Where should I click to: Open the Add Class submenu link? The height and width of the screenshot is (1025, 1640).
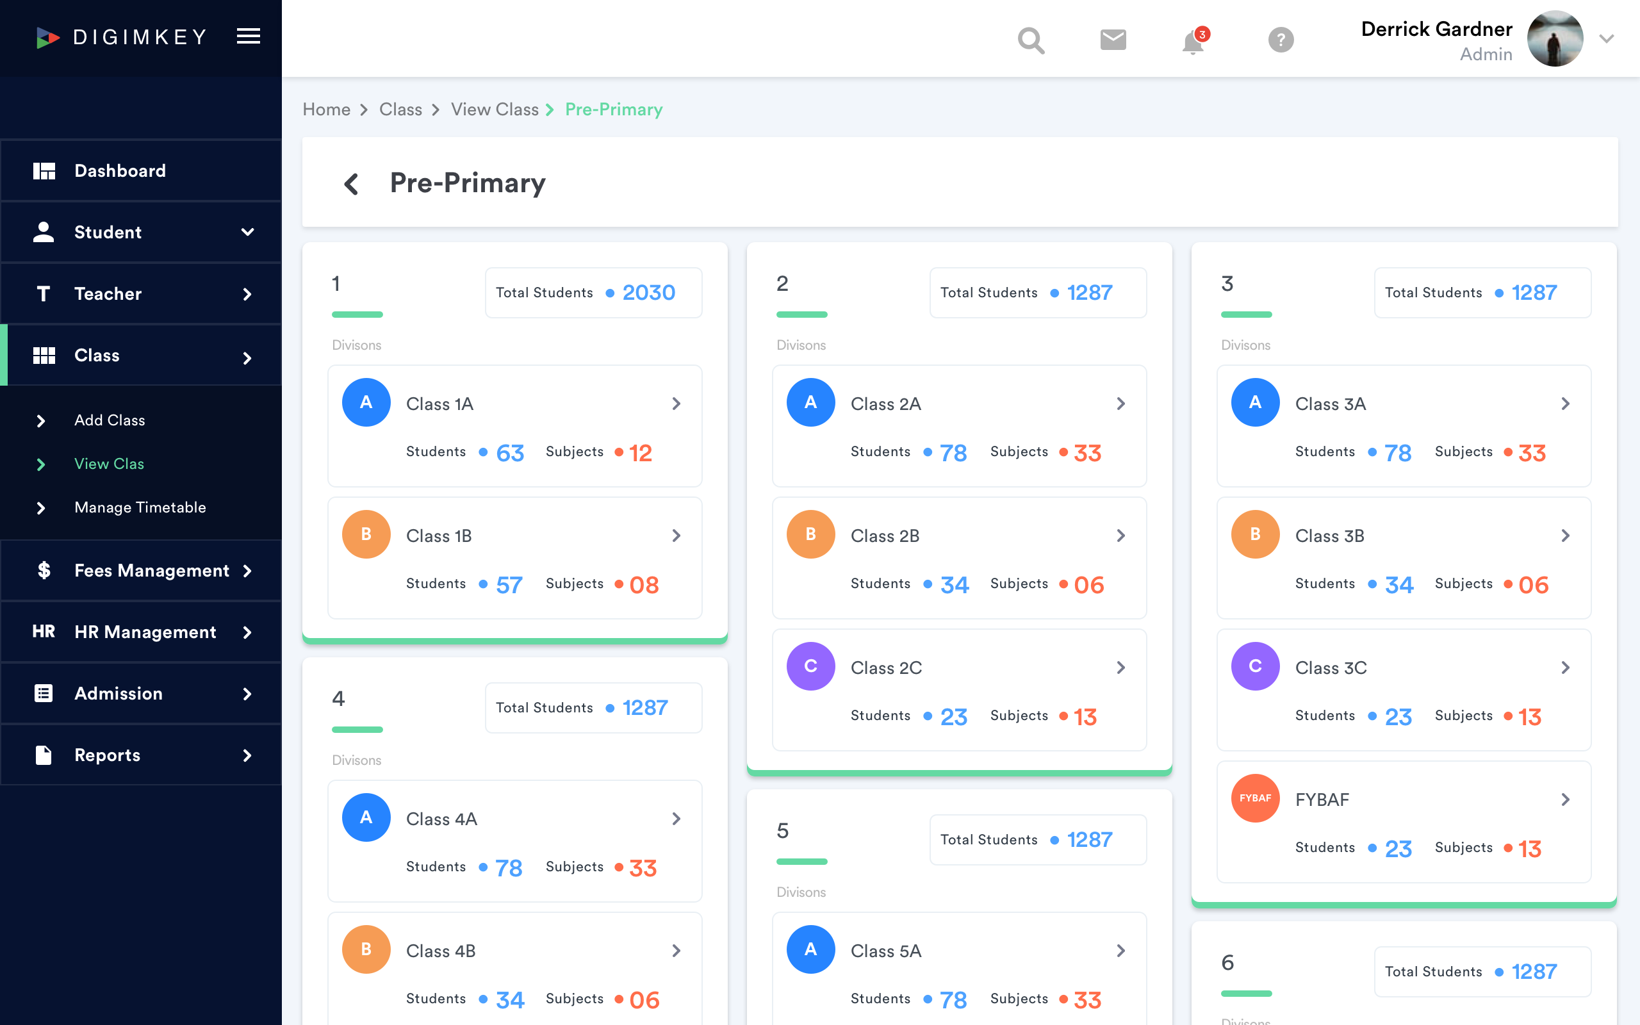coord(110,420)
